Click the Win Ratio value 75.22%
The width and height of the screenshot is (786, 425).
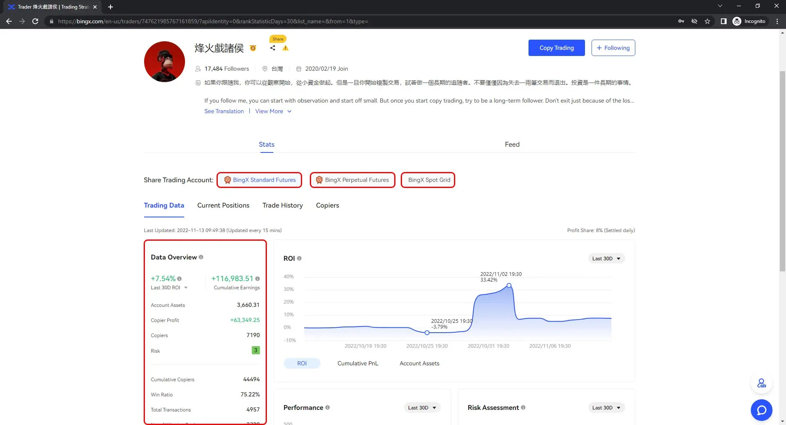tap(250, 394)
